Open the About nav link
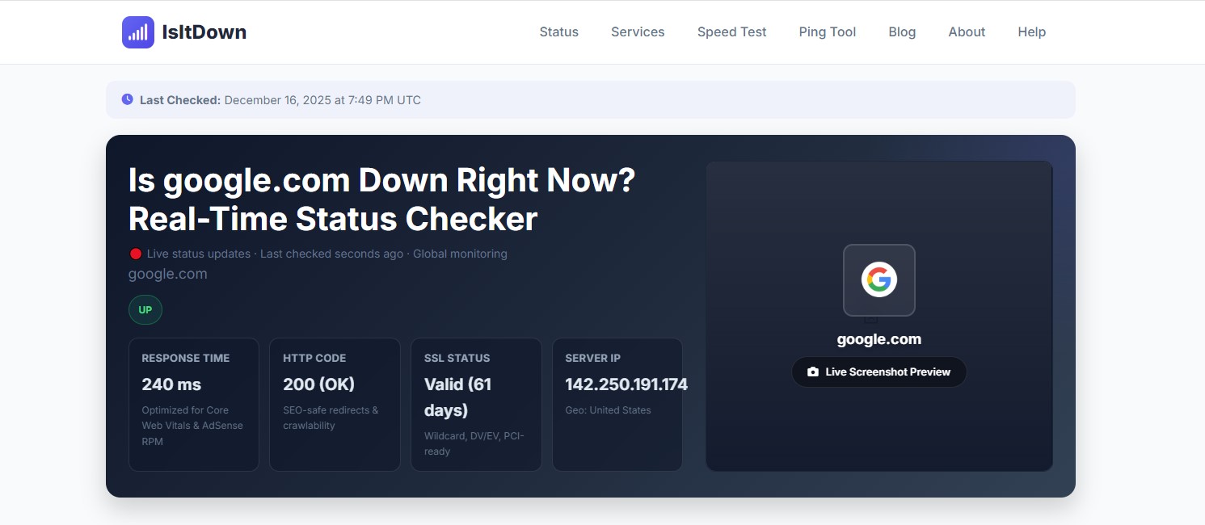 click(967, 32)
